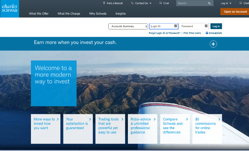Go to the Why Schwab menu
The width and height of the screenshot is (249, 151).
97,14
